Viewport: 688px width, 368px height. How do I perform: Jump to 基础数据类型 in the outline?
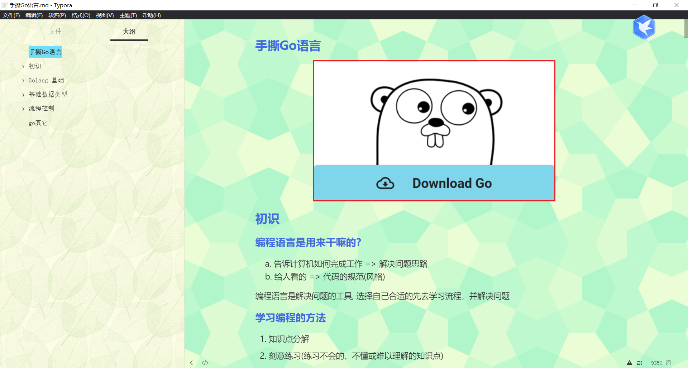48,94
